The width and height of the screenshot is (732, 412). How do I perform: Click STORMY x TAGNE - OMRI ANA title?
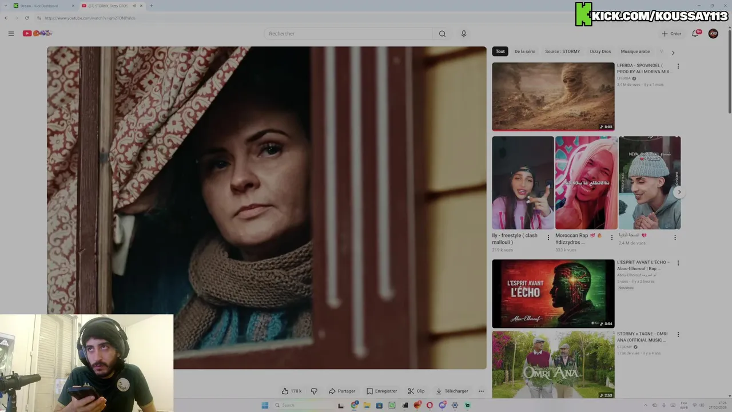tap(642, 337)
